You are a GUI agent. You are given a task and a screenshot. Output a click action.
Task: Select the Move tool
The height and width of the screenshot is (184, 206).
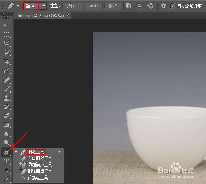click(7, 25)
